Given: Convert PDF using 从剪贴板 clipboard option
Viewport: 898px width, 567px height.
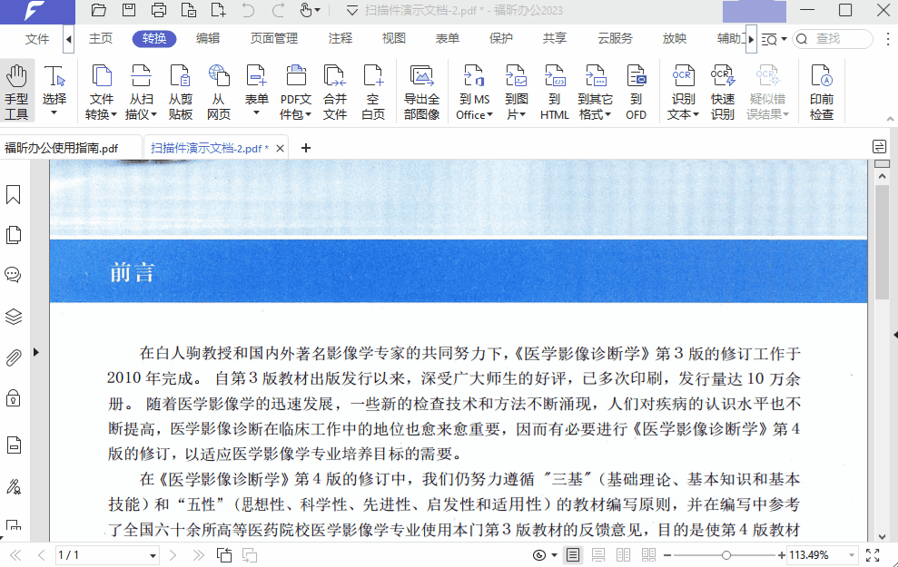Looking at the screenshot, I should (179, 90).
